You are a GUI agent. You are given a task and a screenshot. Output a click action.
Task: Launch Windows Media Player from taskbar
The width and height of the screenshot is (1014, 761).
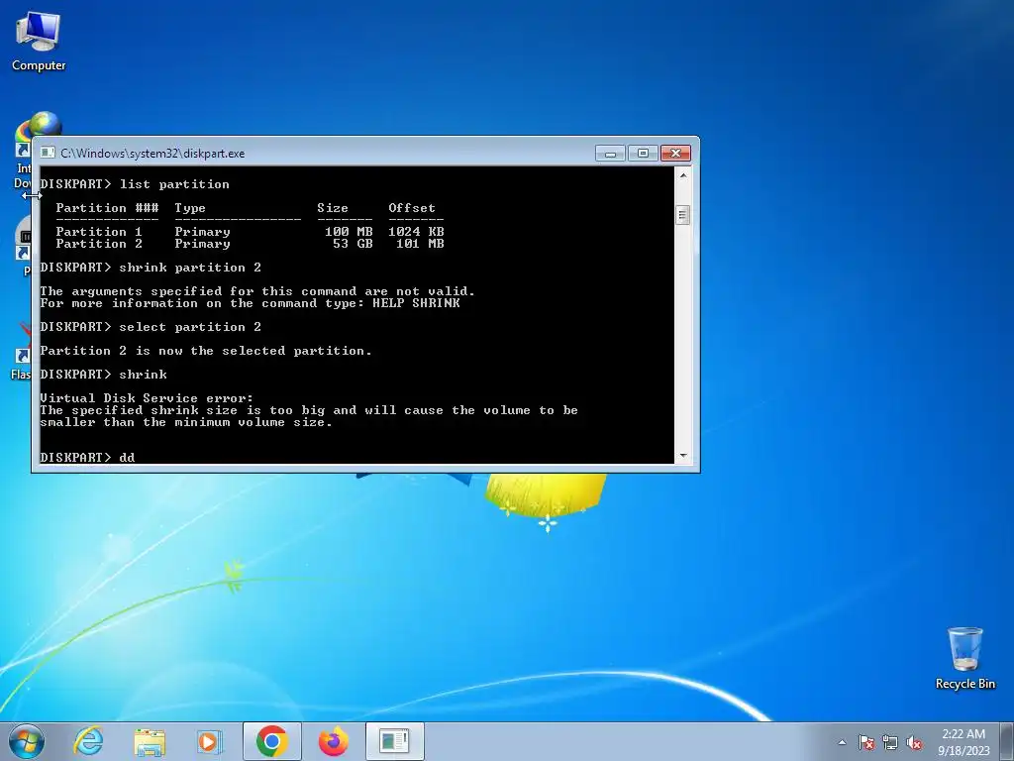[210, 741]
